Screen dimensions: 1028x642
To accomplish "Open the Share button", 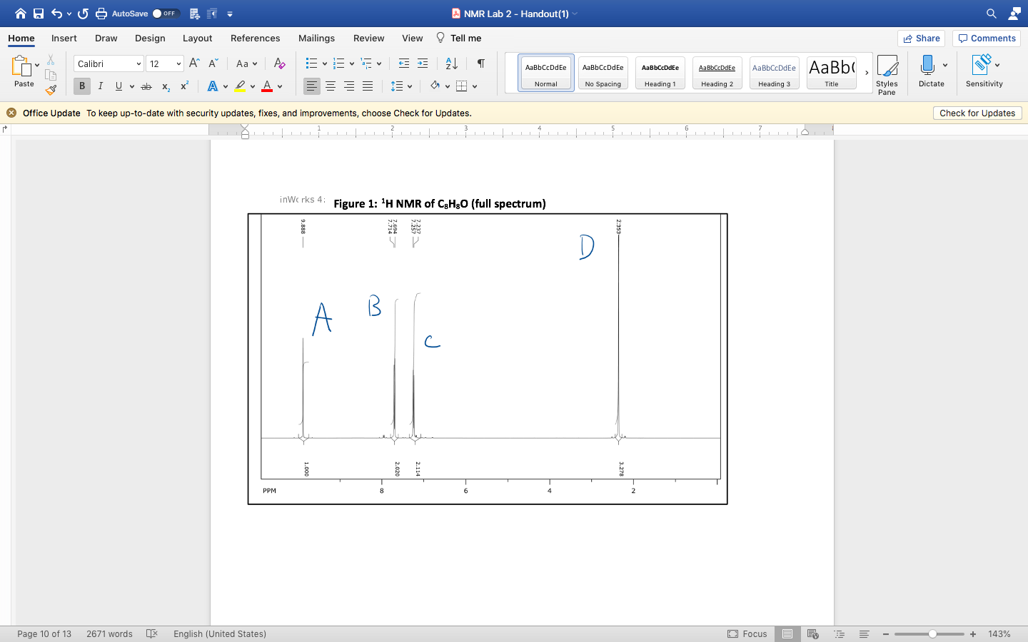I will pos(921,38).
